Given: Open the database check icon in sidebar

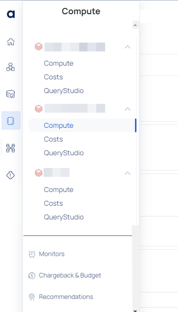Looking at the screenshot, I should 11,94.
